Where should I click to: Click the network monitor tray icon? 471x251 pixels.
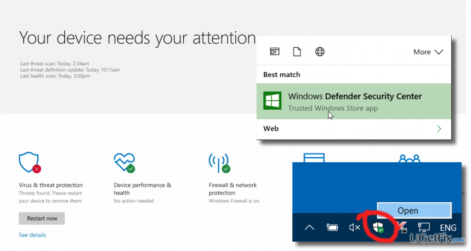click(x=423, y=227)
